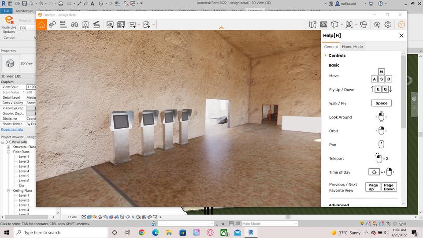Open the site map icon in Enscape

tap(313, 25)
